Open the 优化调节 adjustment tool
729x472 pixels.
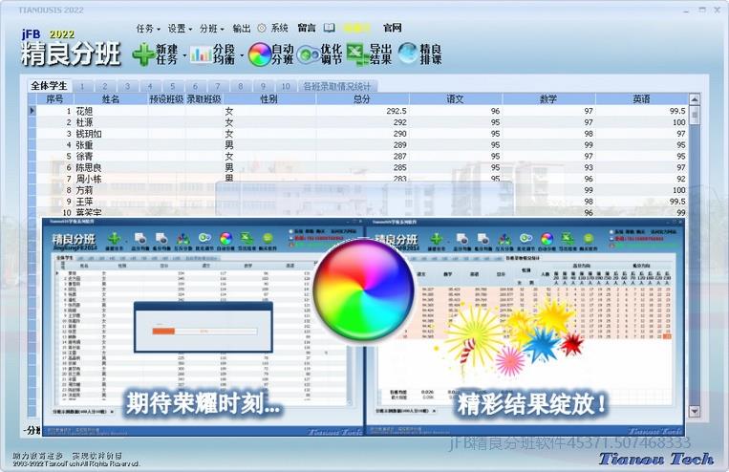308,55
